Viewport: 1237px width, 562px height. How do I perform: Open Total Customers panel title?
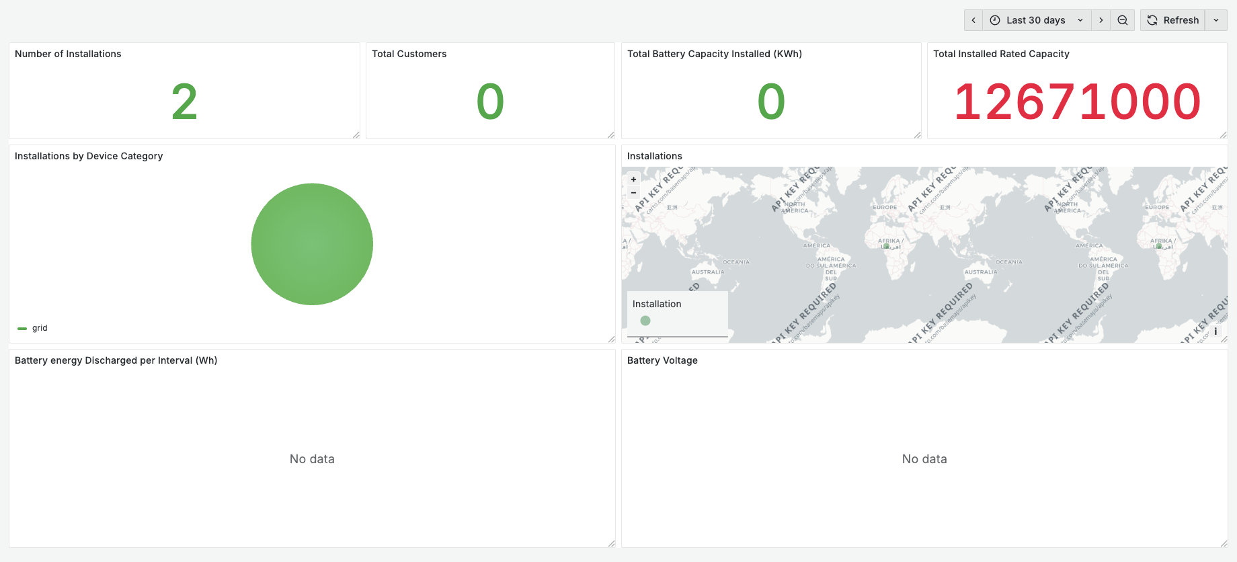(x=409, y=54)
